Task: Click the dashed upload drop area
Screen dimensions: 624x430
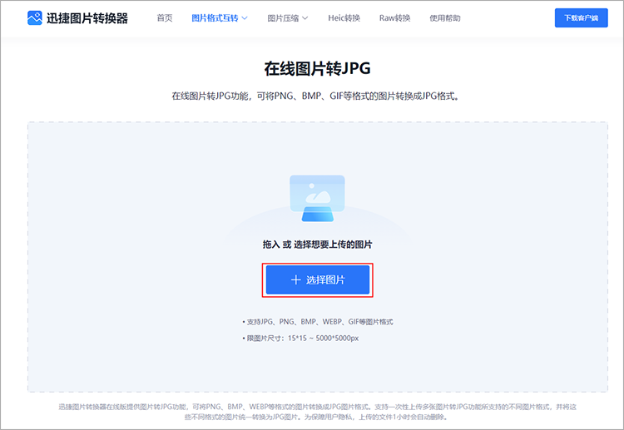Action: coord(318,257)
